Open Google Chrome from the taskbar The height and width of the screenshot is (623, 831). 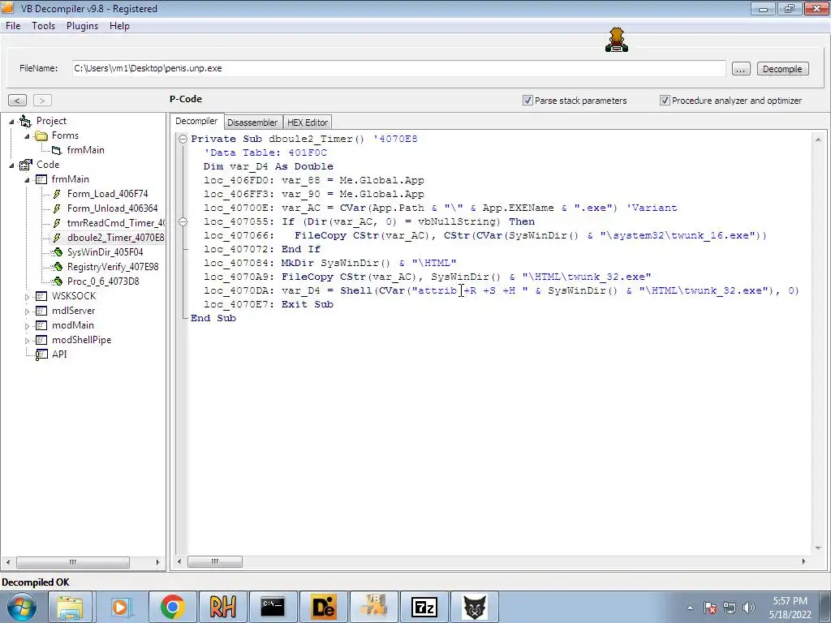173,607
